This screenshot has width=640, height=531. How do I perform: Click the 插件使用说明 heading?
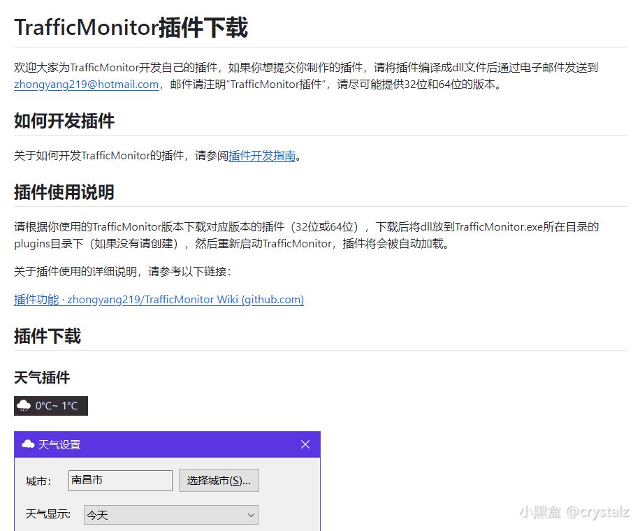(64, 192)
